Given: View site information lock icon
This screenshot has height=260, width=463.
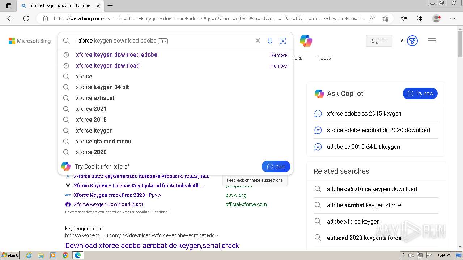Looking at the screenshot, I should (x=45, y=18).
